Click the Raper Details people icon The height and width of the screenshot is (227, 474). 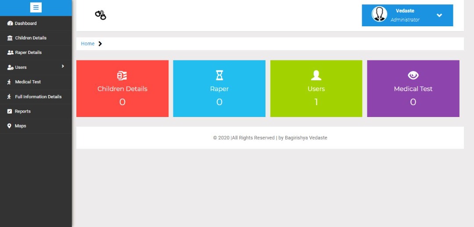pos(10,53)
